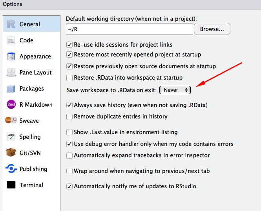Select the R Markdown Rmd icon

pyautogui.click(x=11, y=105)
